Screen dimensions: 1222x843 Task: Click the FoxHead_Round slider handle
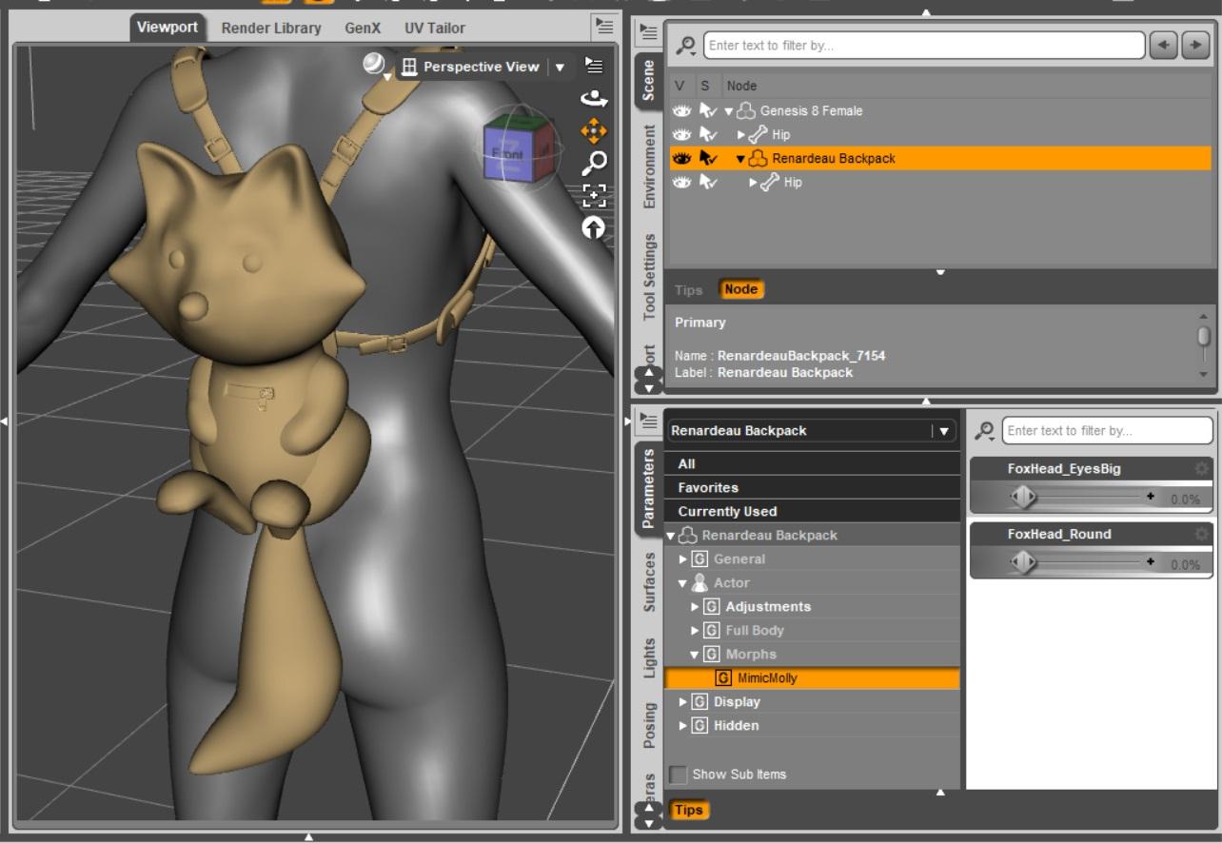(1023, 563)
